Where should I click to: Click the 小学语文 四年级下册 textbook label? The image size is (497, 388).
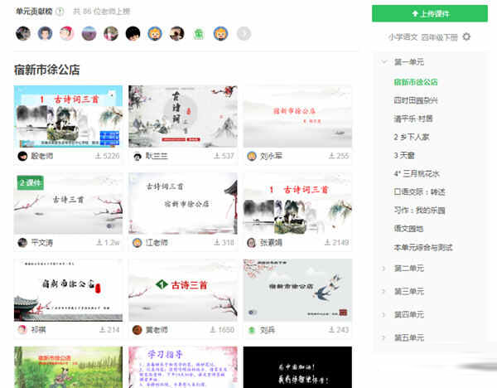pos(422,37)
